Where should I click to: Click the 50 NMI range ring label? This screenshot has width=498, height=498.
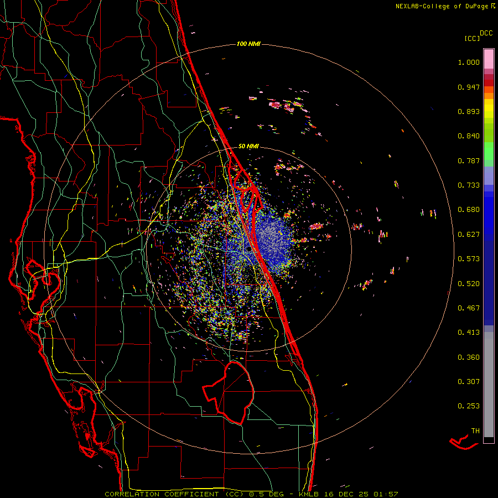tap(248, 146)
